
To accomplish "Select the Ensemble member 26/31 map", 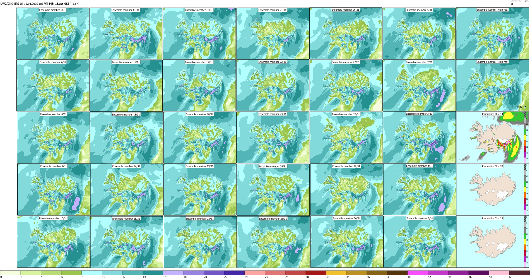I will click(346, 33).
